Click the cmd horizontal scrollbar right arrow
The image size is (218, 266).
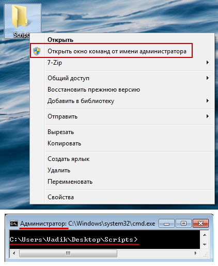pos(195,253)
